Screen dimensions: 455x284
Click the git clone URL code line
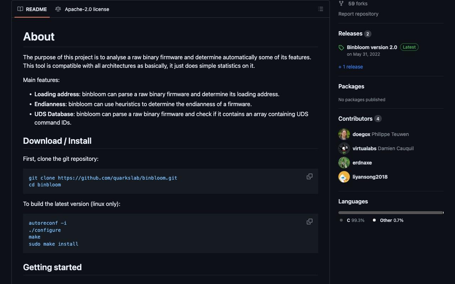click(x=103, y=178)
